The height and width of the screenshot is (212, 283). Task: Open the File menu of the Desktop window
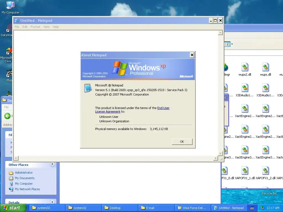click(x=6, y=107)
